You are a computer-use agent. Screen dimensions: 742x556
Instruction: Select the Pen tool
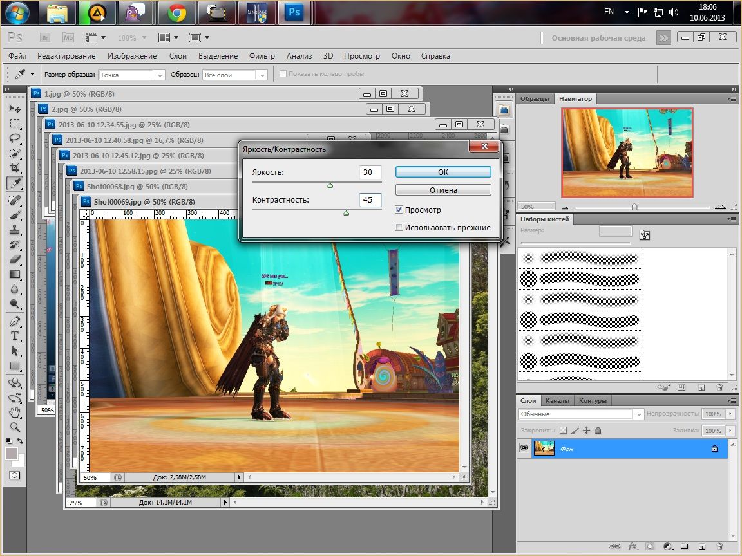click(15, 321)
